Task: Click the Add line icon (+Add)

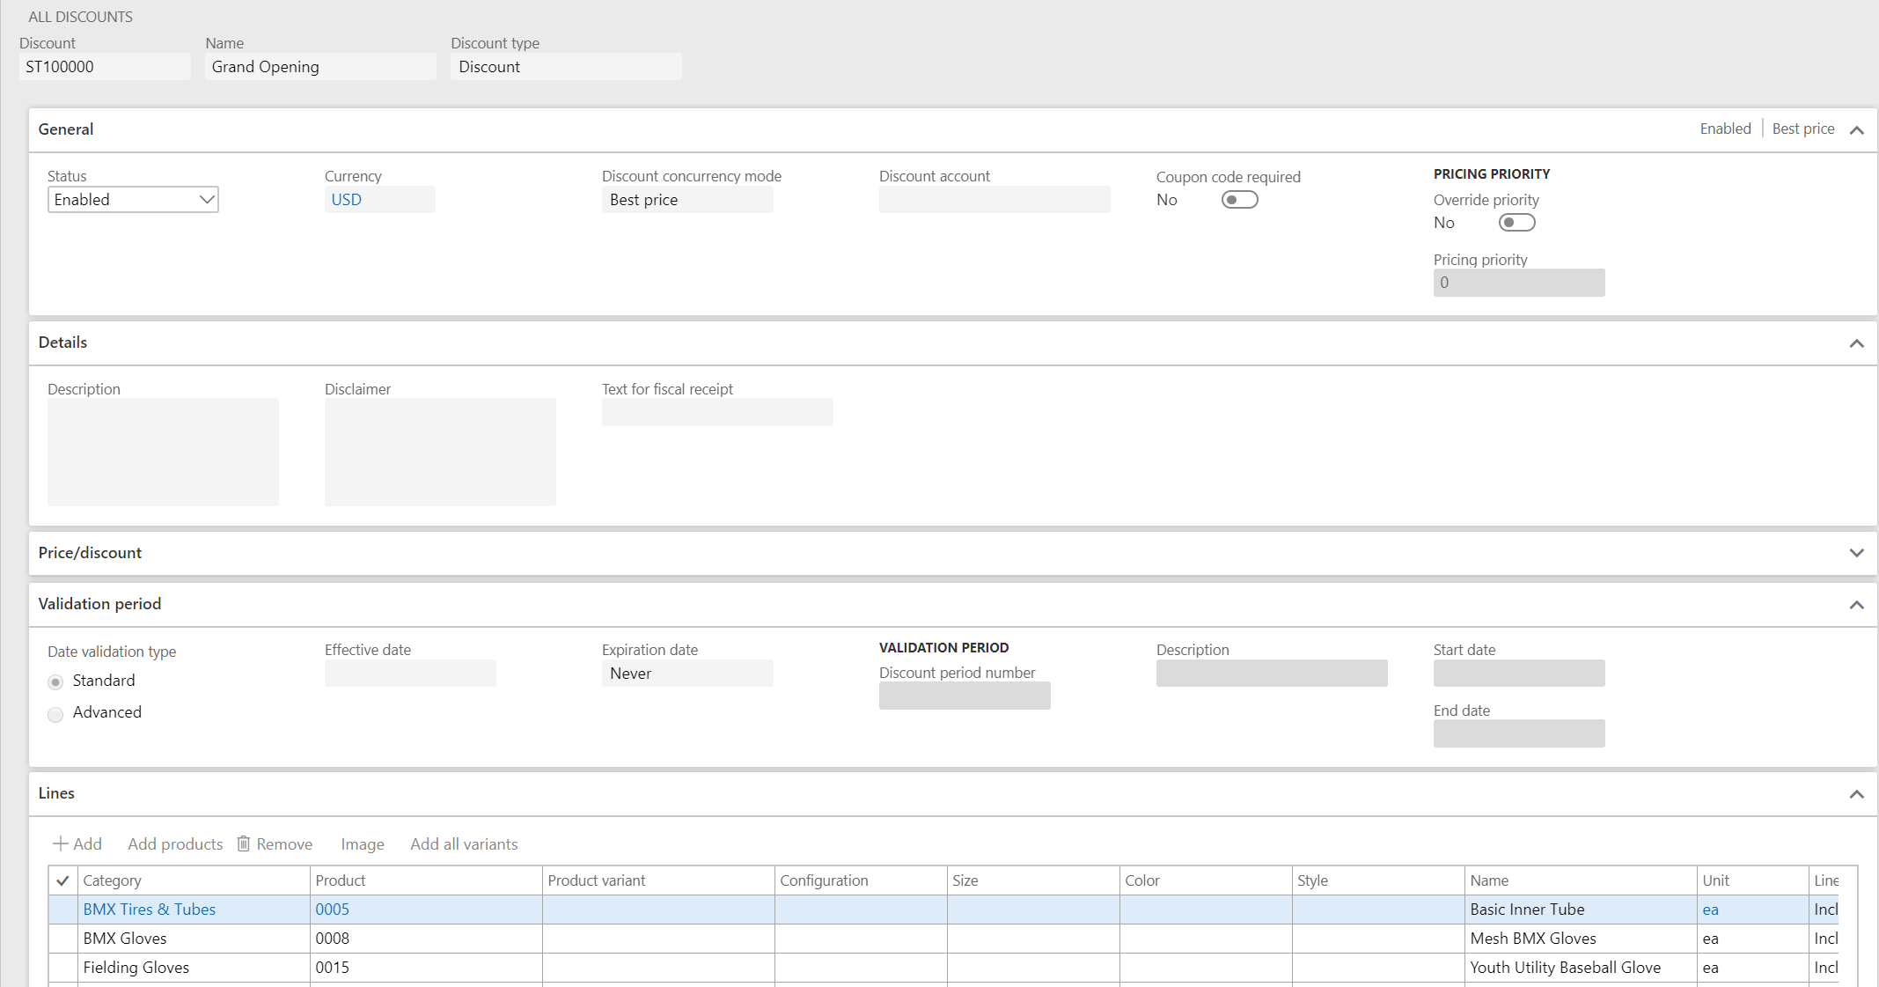Action: click(x=77, y=844)
